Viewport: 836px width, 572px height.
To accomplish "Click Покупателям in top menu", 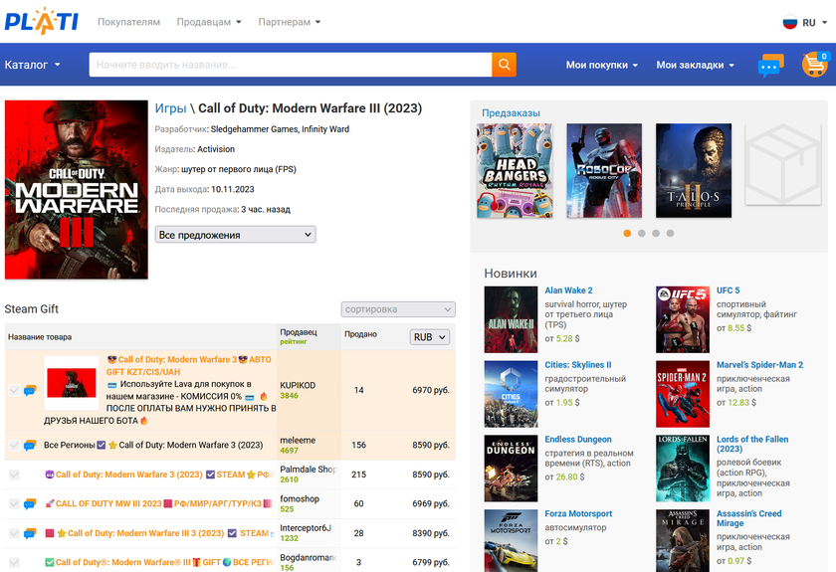I will pyautogui.click(x=128, y=22).
